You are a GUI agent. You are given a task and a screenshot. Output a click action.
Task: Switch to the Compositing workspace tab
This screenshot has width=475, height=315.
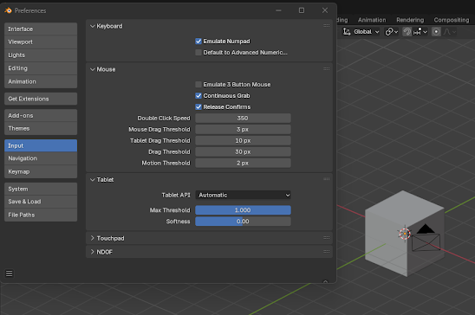[x=452, y=20]
